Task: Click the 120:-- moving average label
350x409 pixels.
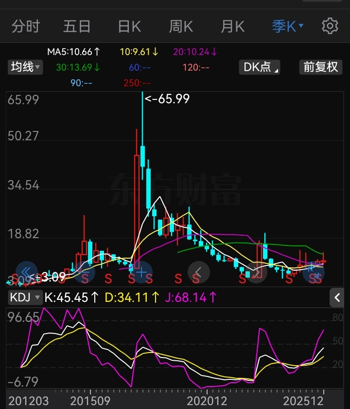Action: [196, 67]
